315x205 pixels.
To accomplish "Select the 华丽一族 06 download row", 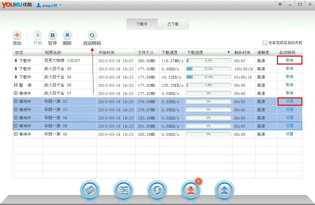I will pos(69,134).
